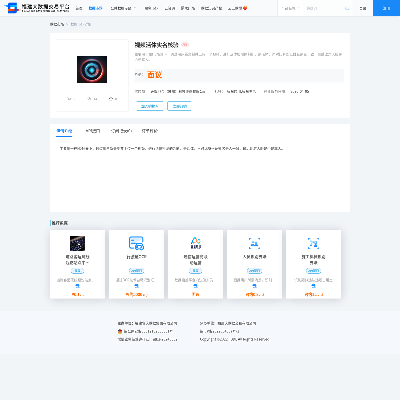Open the 行驶证OCR card title

click(136, 257)
